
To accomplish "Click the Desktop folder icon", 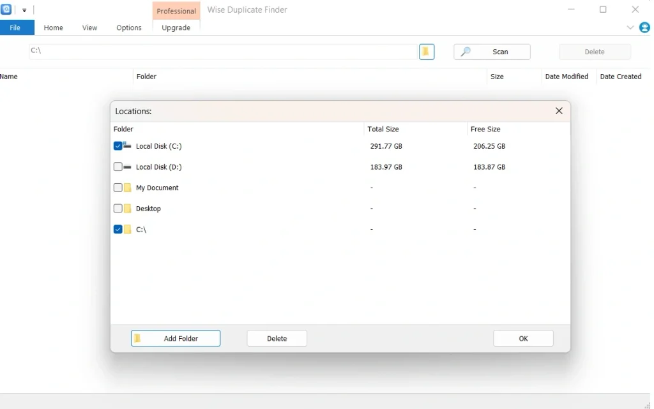I will pos(127,209).
